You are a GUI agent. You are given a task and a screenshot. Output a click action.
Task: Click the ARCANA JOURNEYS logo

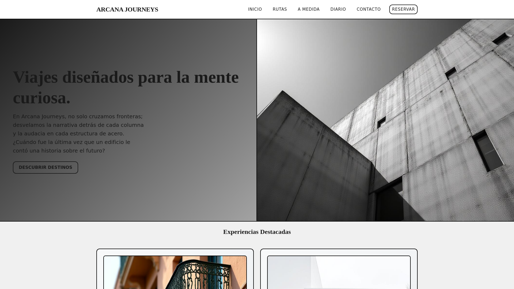[127, 9]
